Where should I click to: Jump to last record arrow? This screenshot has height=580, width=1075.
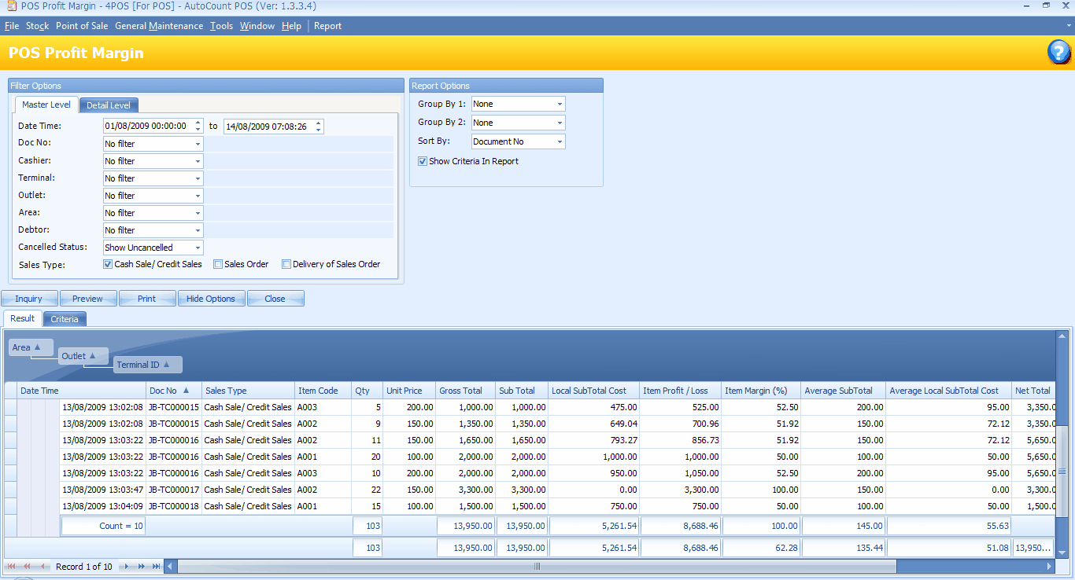[157, 567]
